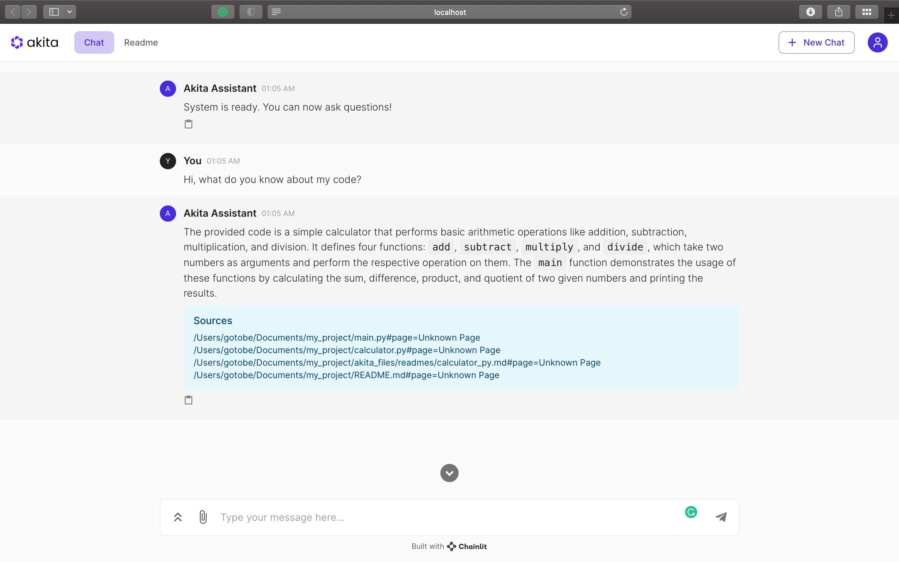The height and width of the screenshot is (562, 899).
Task: Open the calculator.py source link
Action: point(346,350)
